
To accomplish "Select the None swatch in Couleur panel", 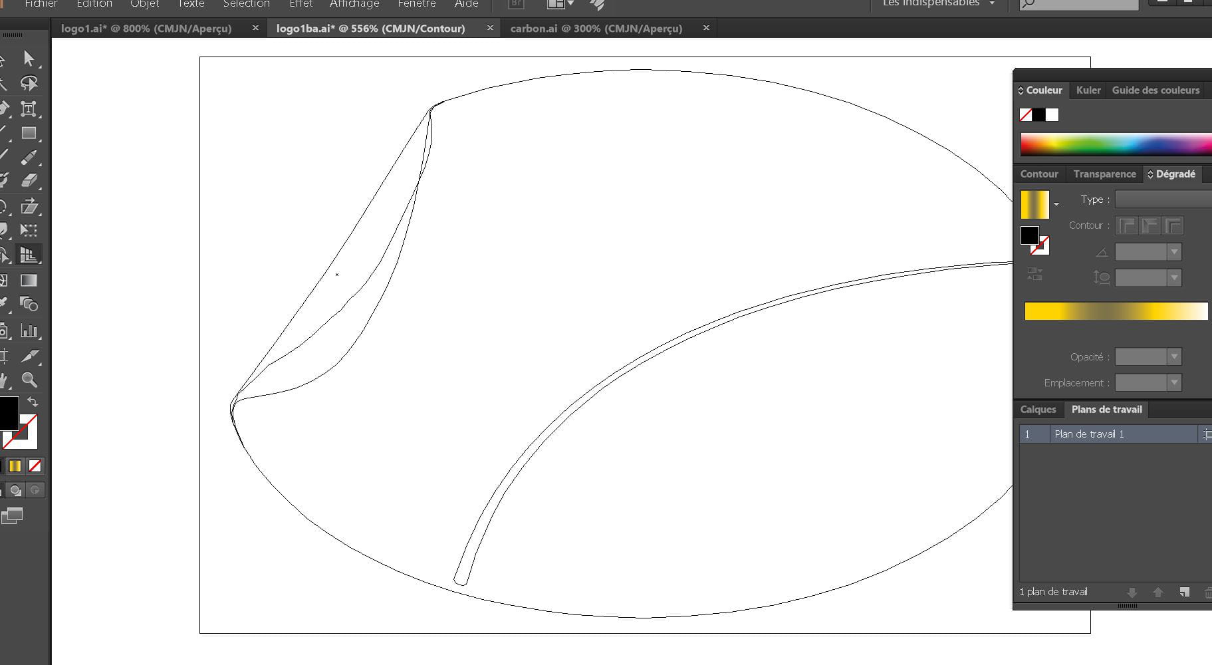I will click(x=1026, y=115).
